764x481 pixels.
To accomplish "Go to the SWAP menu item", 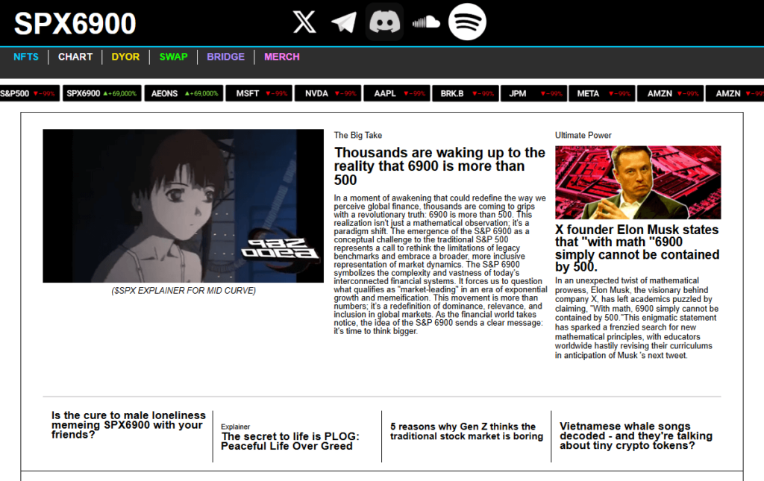I will 173,57.
